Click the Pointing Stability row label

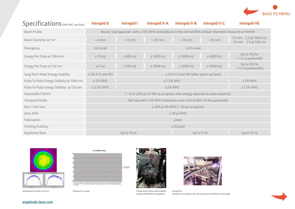pos(36,126)
